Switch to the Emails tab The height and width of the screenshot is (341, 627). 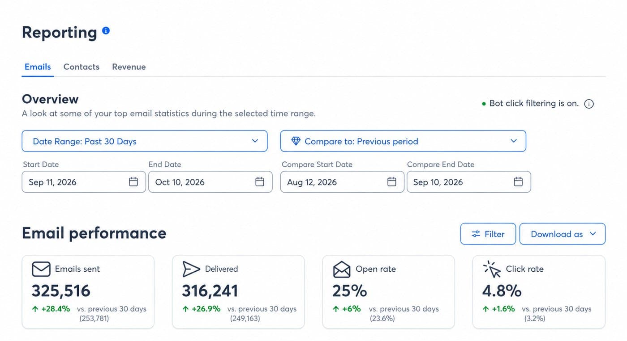tap(38, 67)
